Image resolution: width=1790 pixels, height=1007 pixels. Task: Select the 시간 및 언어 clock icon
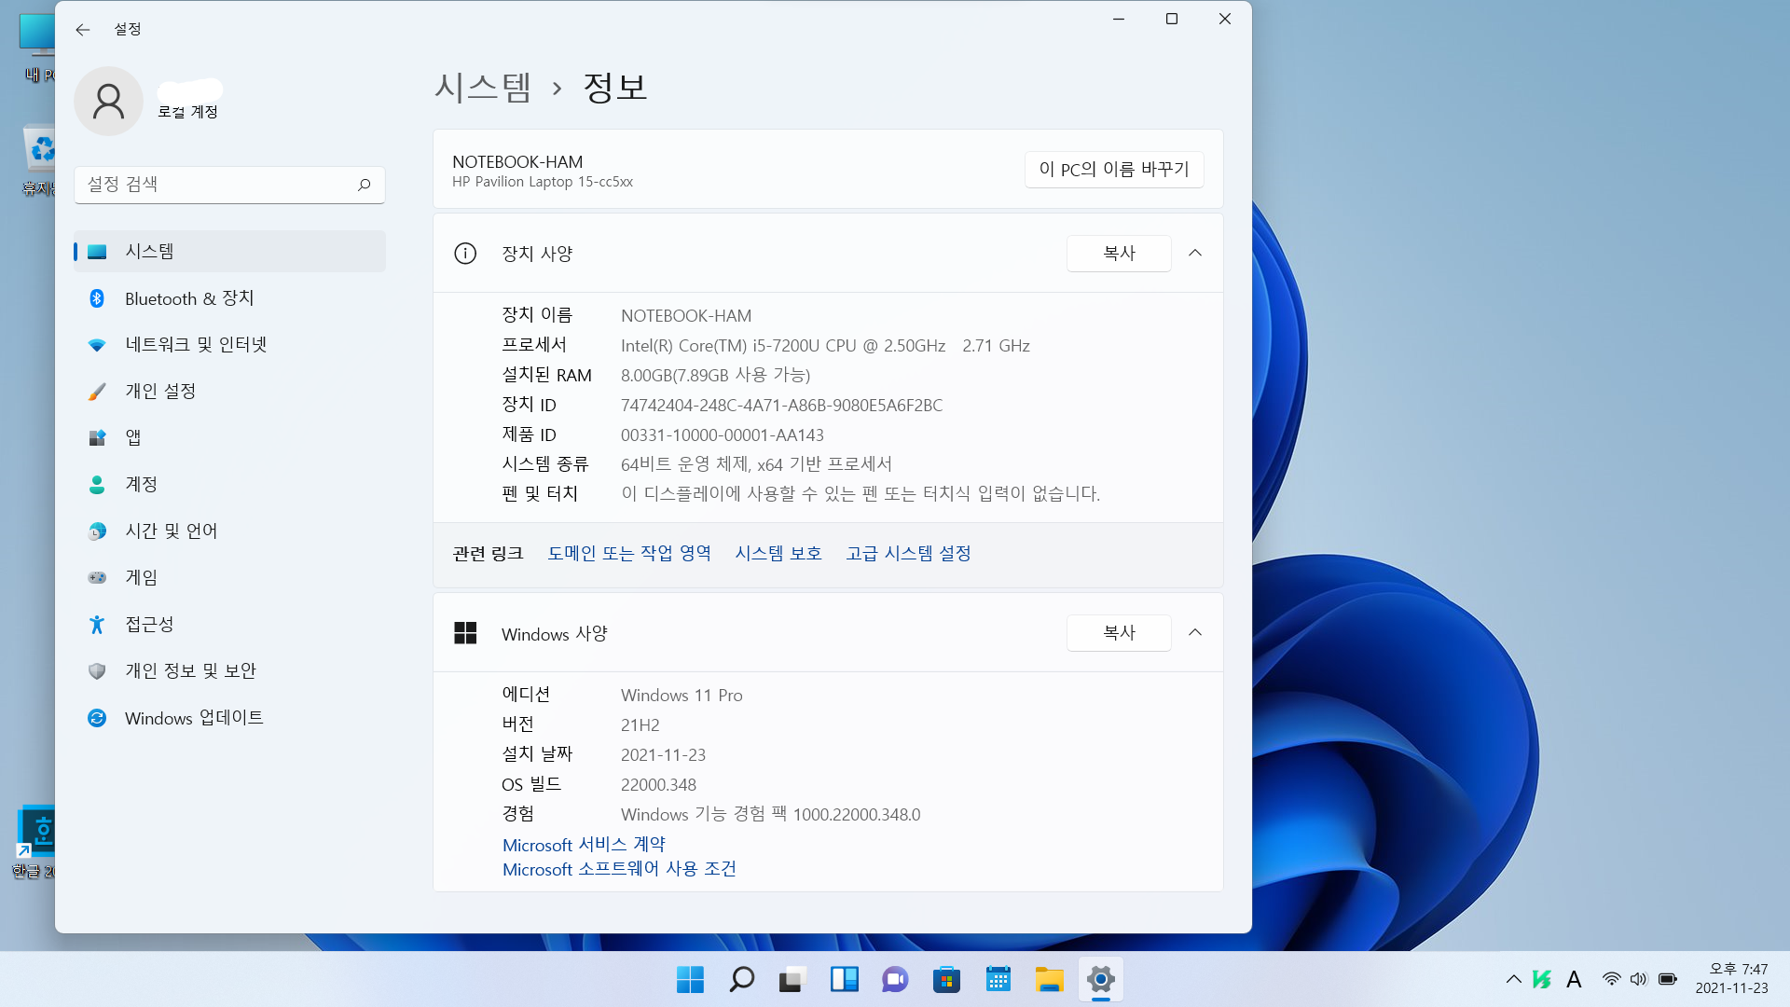tap(97, 531)
